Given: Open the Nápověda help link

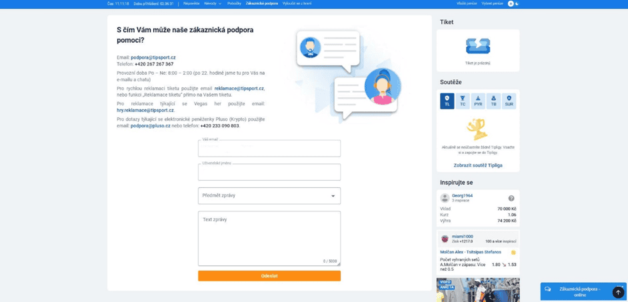Looking at the screenshot, I should click(191, 3).
